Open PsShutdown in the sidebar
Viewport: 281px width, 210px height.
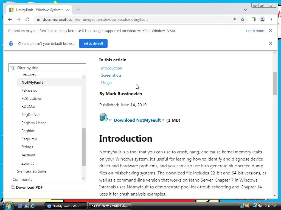(32, 98)
